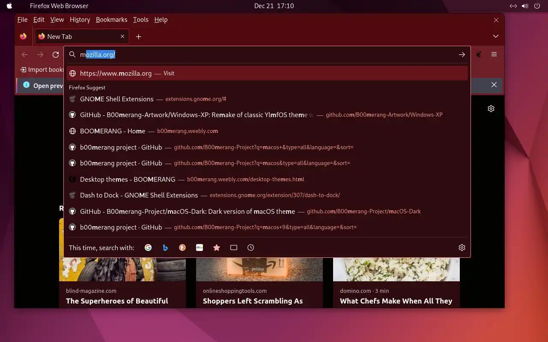The image size is (548, 342).
Task: Open Firefox View icon left of tabs
Action: pyautogui.click(x=23, y=37)
